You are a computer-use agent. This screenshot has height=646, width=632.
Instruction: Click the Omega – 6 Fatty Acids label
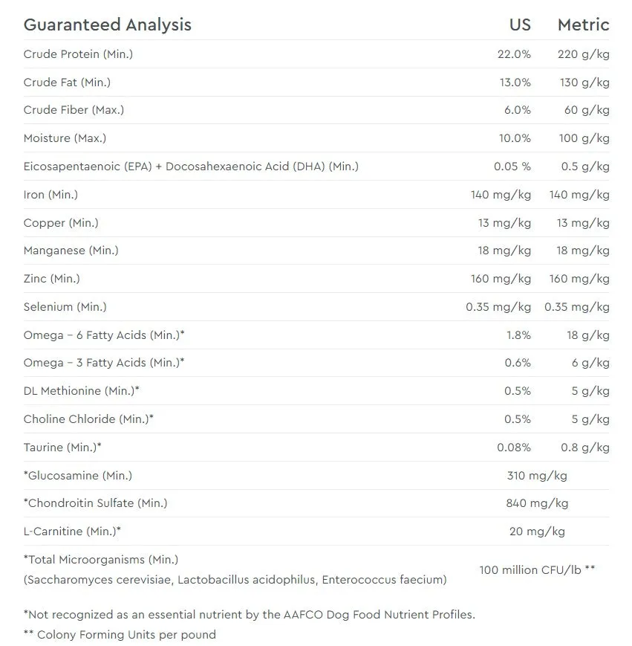pyautogui.click(x=104, y=335)
